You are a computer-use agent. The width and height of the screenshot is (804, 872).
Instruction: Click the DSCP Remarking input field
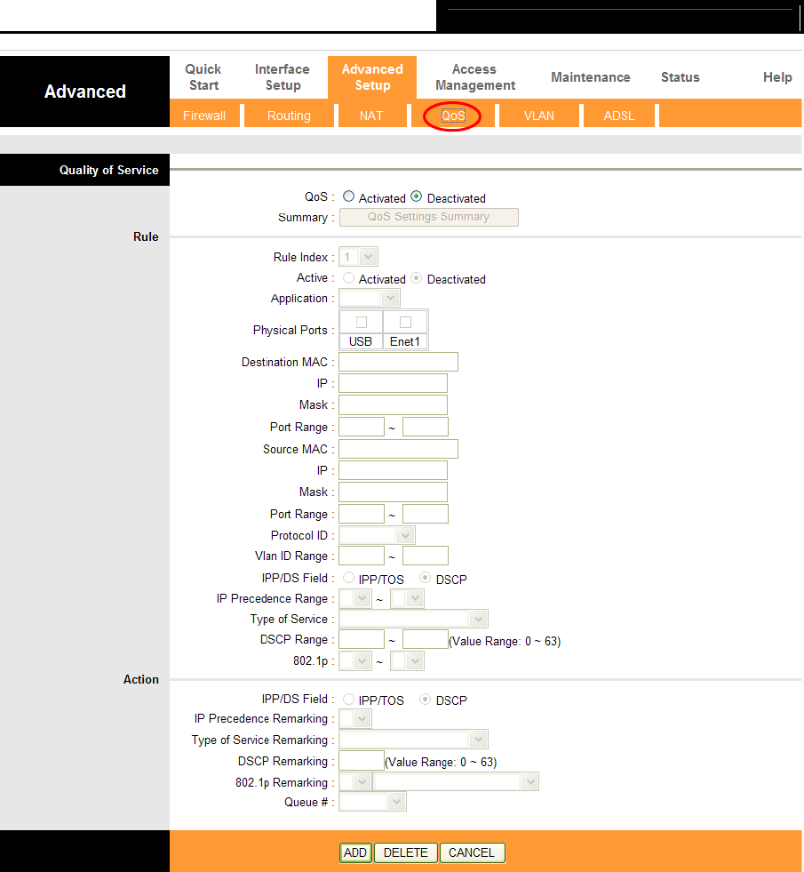pyautogui.click(x=362, y=761)
